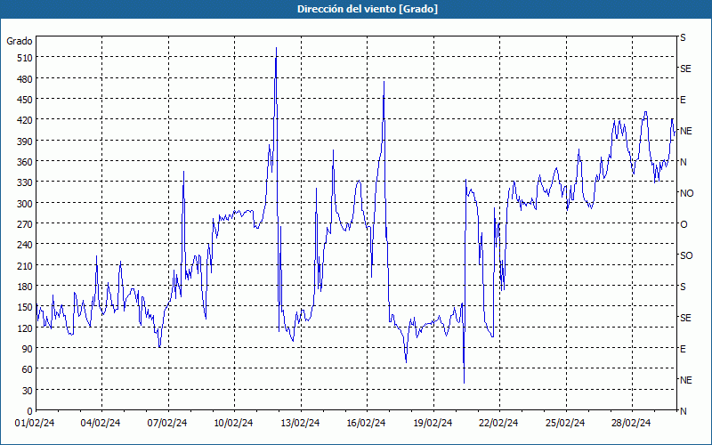Screen dimensions: 712x445
Task: Click the time axis label "25/02/24"
Action: pos(565,424)
